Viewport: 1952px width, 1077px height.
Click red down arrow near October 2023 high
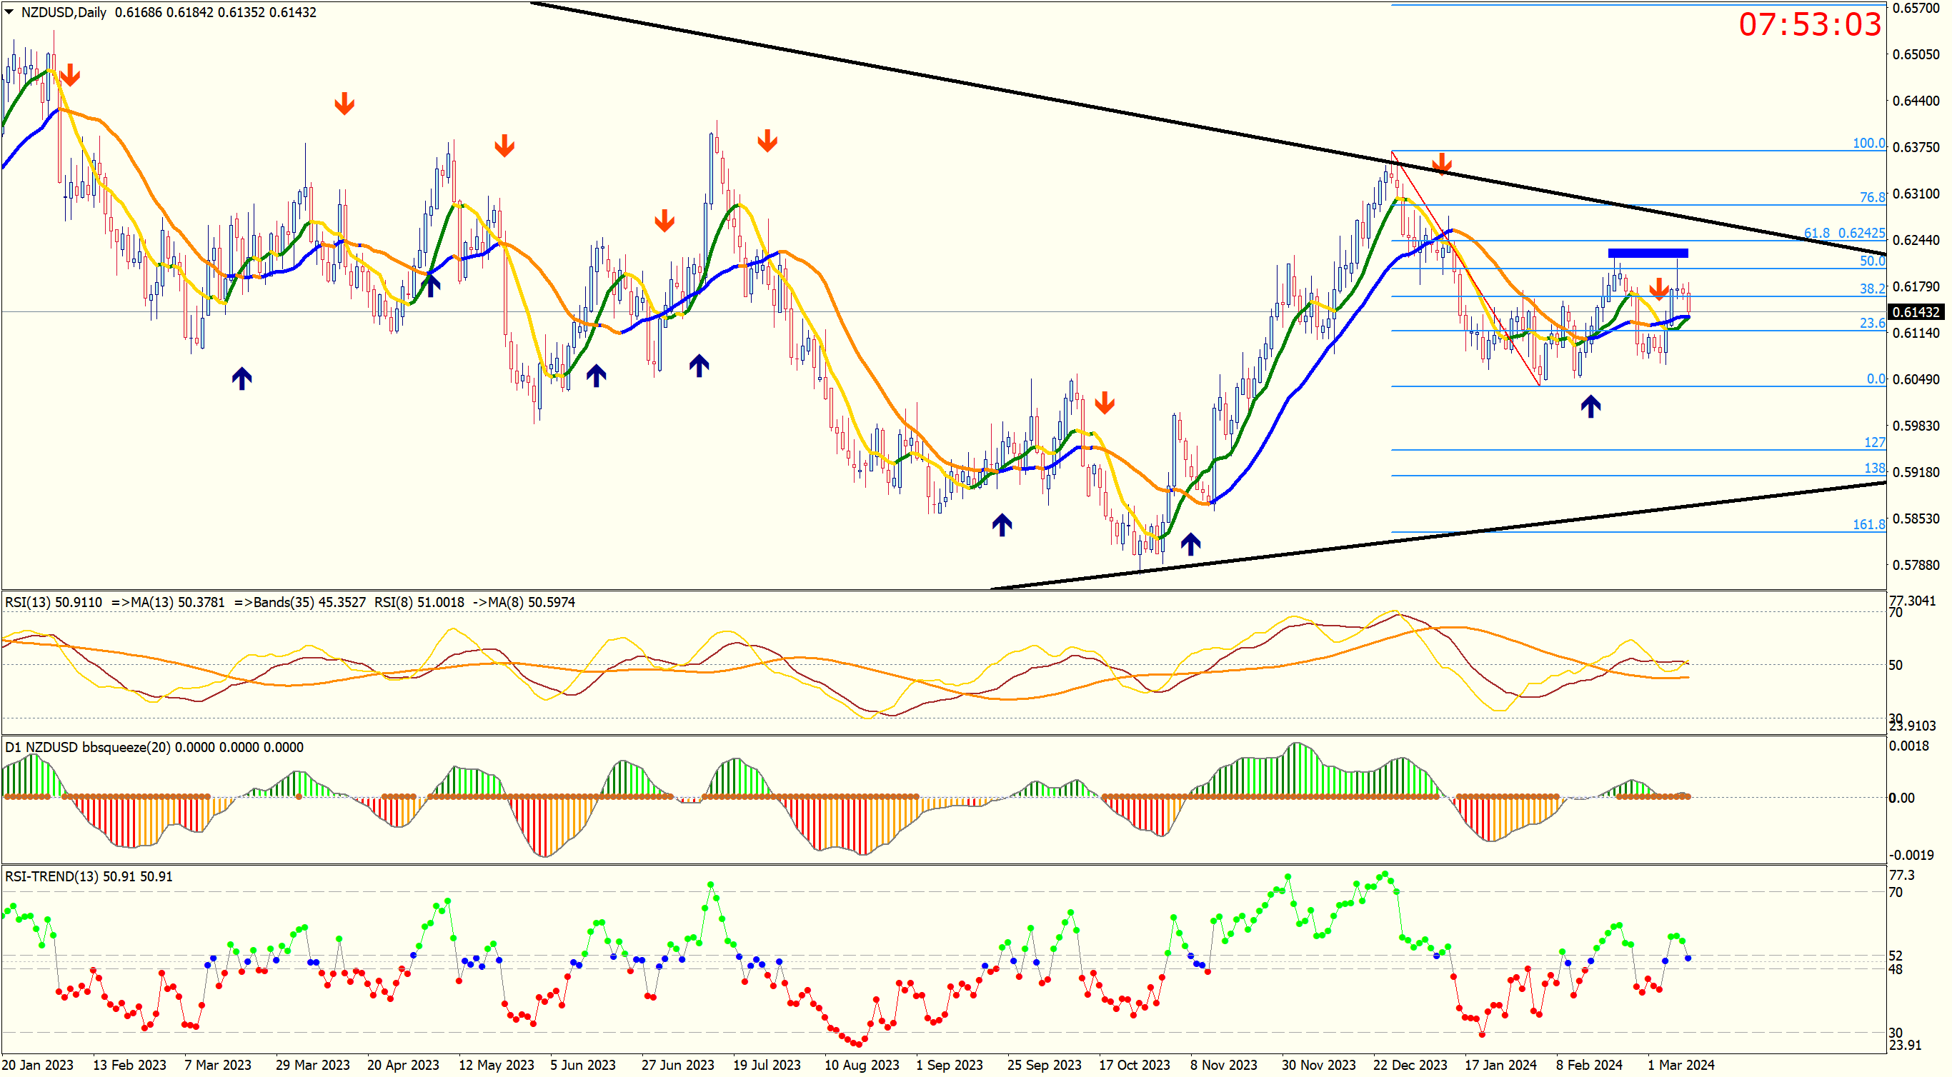(x=1104, y=402)
